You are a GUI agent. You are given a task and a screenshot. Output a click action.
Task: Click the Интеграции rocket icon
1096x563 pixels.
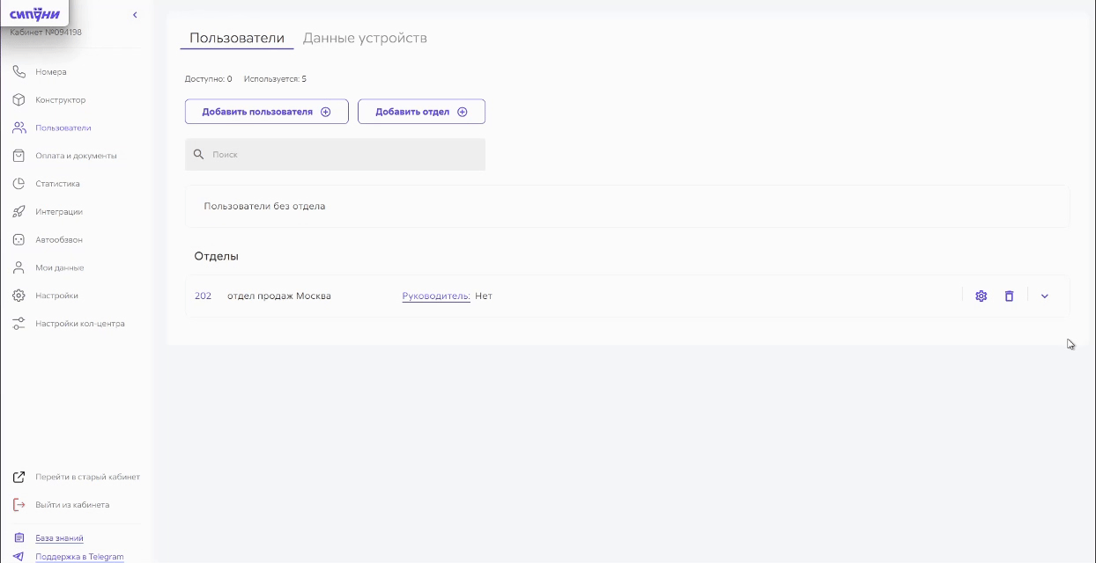[x=19, y=212]
